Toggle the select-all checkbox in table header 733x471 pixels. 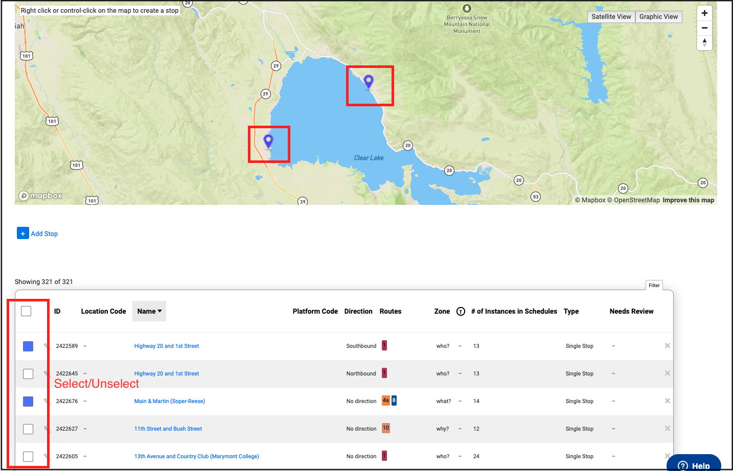tap(26, 311)
